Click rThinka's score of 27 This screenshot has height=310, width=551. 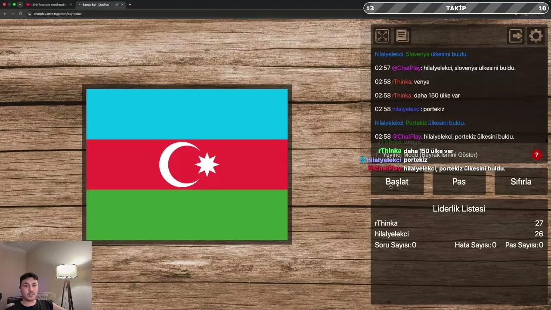[x=539, y=223]
